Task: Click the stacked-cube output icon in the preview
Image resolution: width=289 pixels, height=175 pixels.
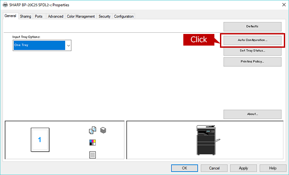Action: point(103,130)
